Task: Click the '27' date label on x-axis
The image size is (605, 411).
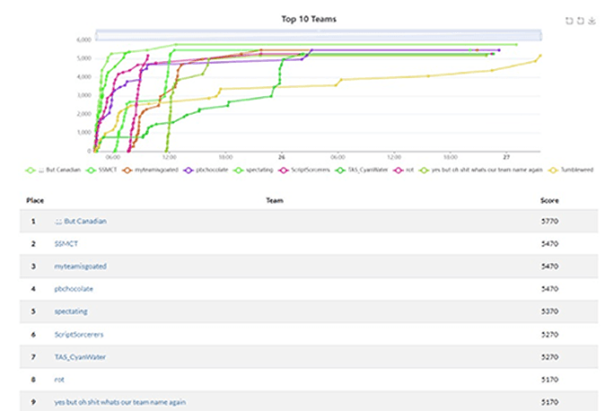Action: click(506, 157)
